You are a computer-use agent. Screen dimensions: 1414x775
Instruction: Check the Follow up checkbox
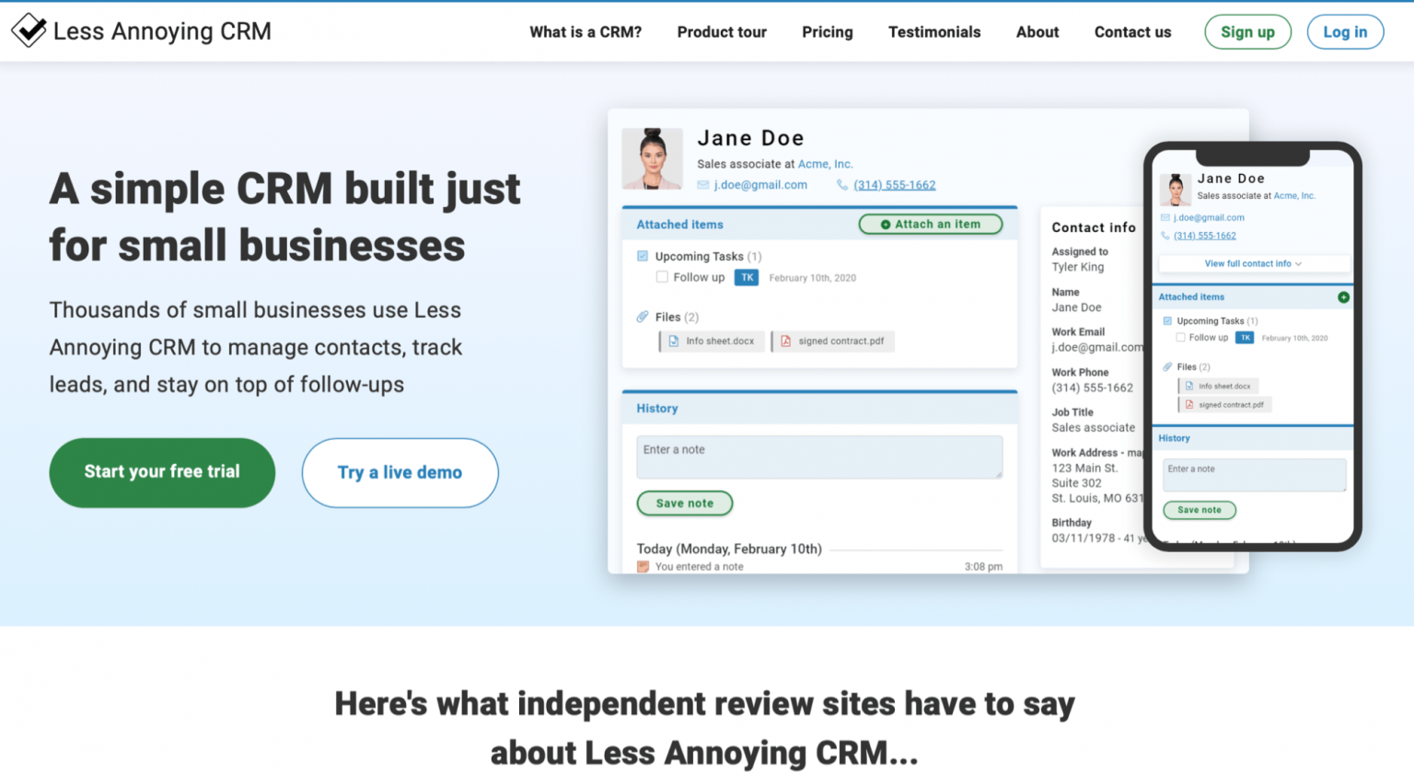pyautogui.click(x=662, y=277)
